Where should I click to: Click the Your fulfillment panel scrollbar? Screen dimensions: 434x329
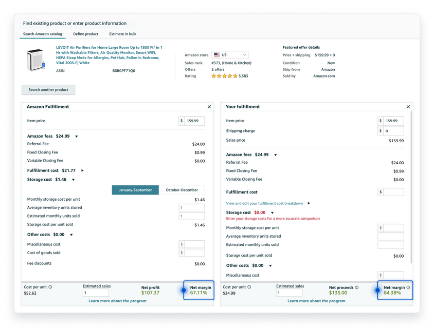coord(411,187)
